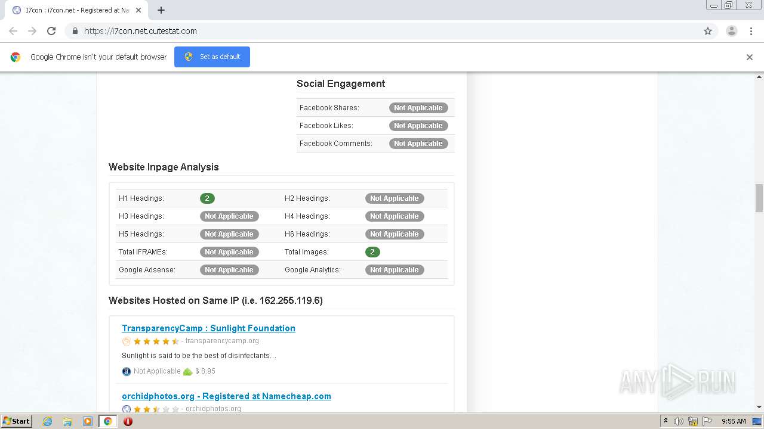Open orchidphotos.org Namecheap link
Screen dimensions: 764x429
[x=226, y=396]
